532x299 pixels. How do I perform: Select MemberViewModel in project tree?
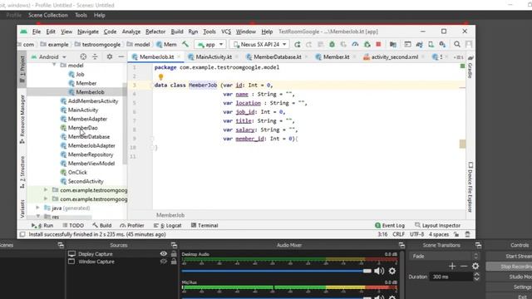[x=91, y=164]
